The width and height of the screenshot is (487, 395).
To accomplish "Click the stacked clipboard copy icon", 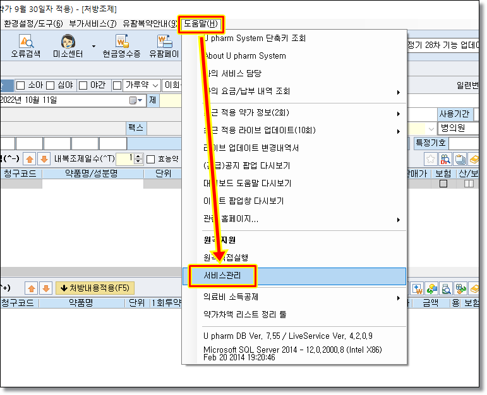I will pos(460,160).
